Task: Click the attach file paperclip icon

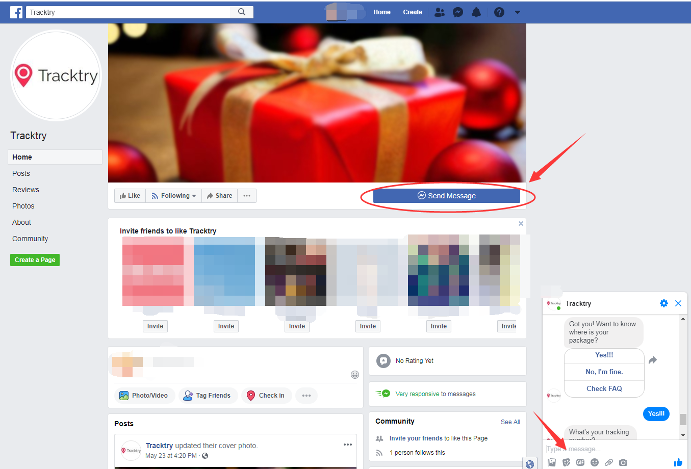Action: click(x=609, y=462)
